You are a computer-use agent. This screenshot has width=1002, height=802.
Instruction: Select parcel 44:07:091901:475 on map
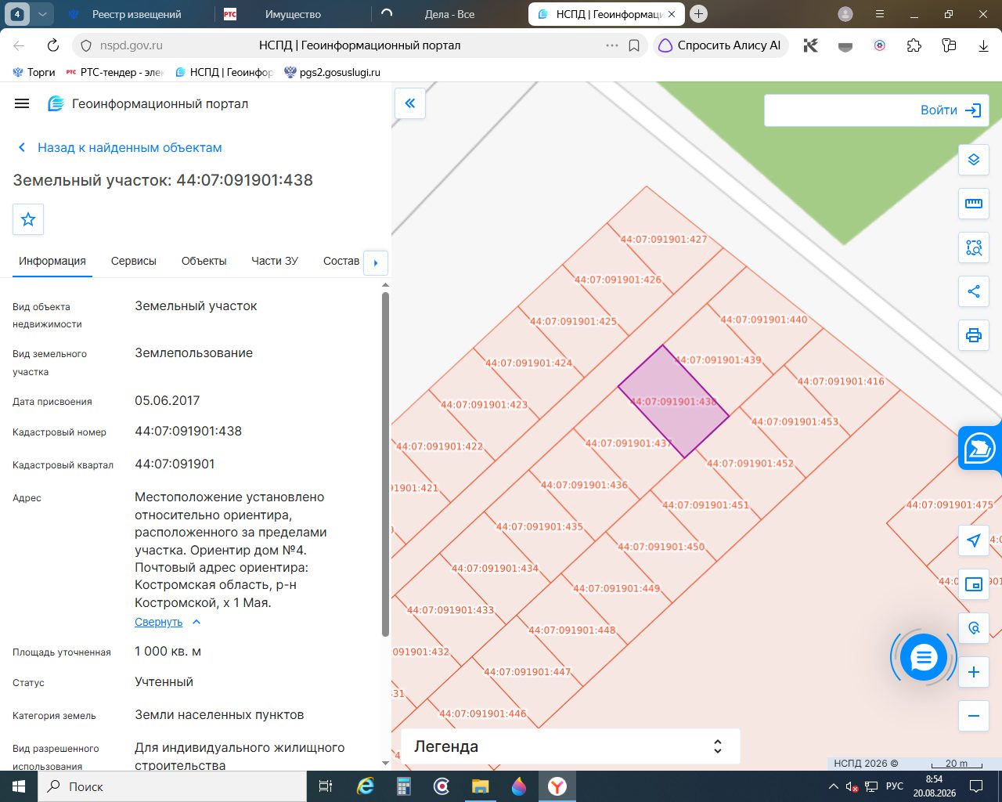click(950, 505)
